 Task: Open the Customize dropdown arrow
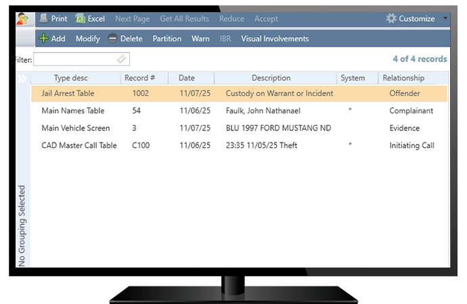click(x=445, y=18)
